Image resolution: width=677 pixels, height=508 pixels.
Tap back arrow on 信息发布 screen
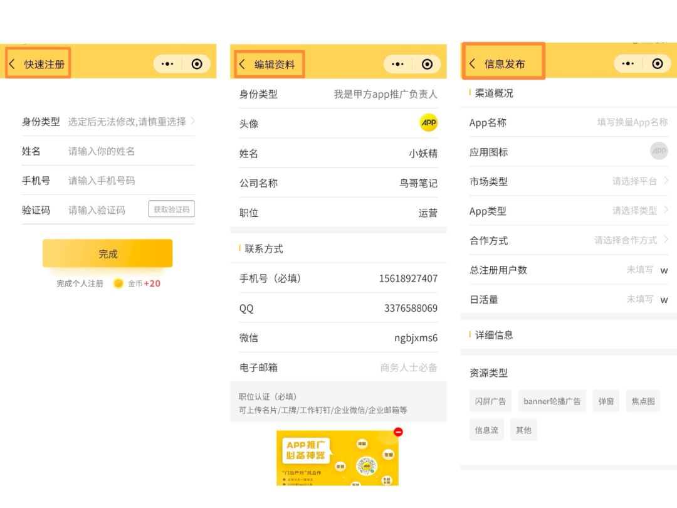pyautogui.click(x=473, y=63)
